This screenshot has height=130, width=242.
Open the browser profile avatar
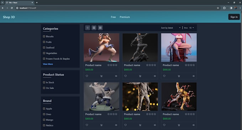click(x=236, y=8)
